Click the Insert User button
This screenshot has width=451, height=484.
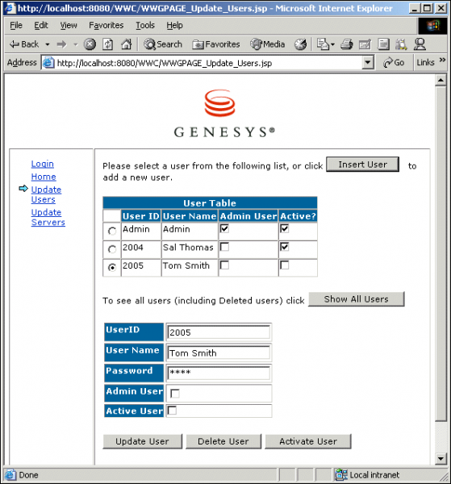(x=362, y=165)
